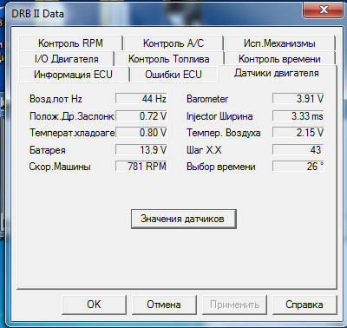Viewport: 347px width, 328px height.
Task: Open the Ошибки ECU tab
Action: (x=173, y=75)
